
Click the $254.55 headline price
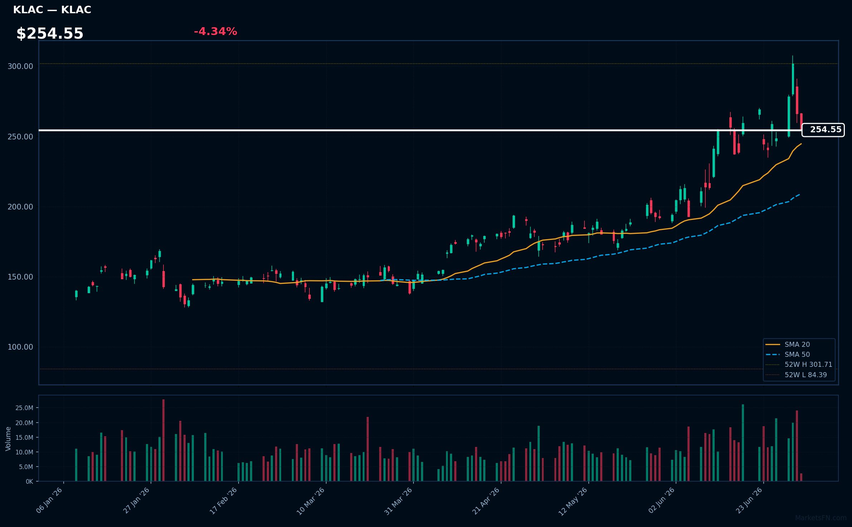point(50,34)
